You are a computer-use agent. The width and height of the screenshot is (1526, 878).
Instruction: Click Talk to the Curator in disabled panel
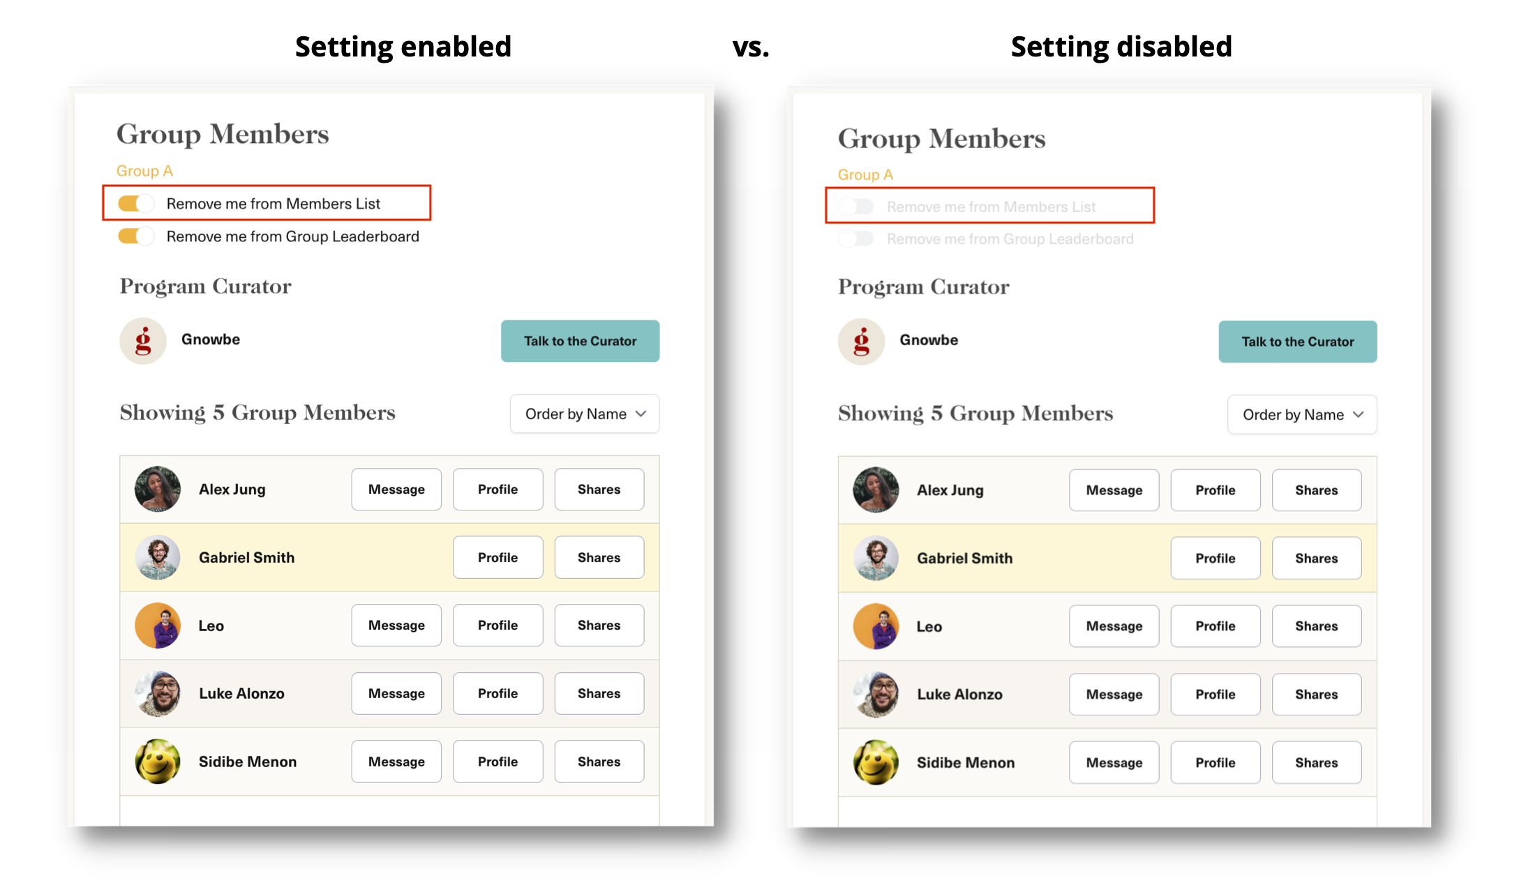click(x=1298, y=342)
